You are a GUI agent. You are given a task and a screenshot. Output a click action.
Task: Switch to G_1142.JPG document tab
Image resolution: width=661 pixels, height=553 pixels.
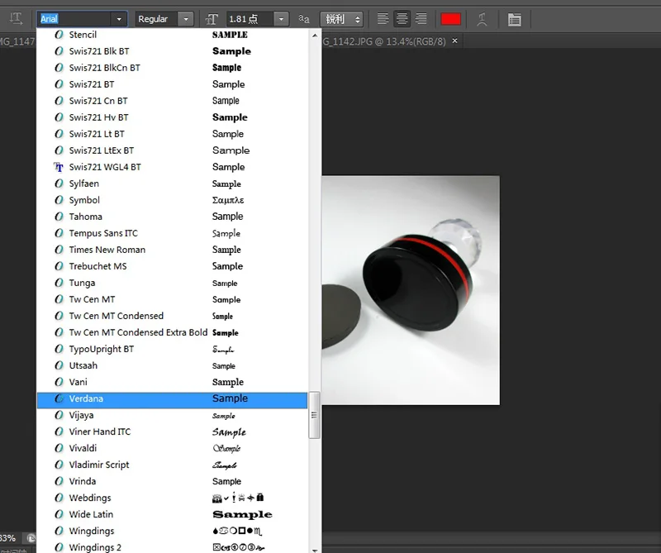coord(383,41)
